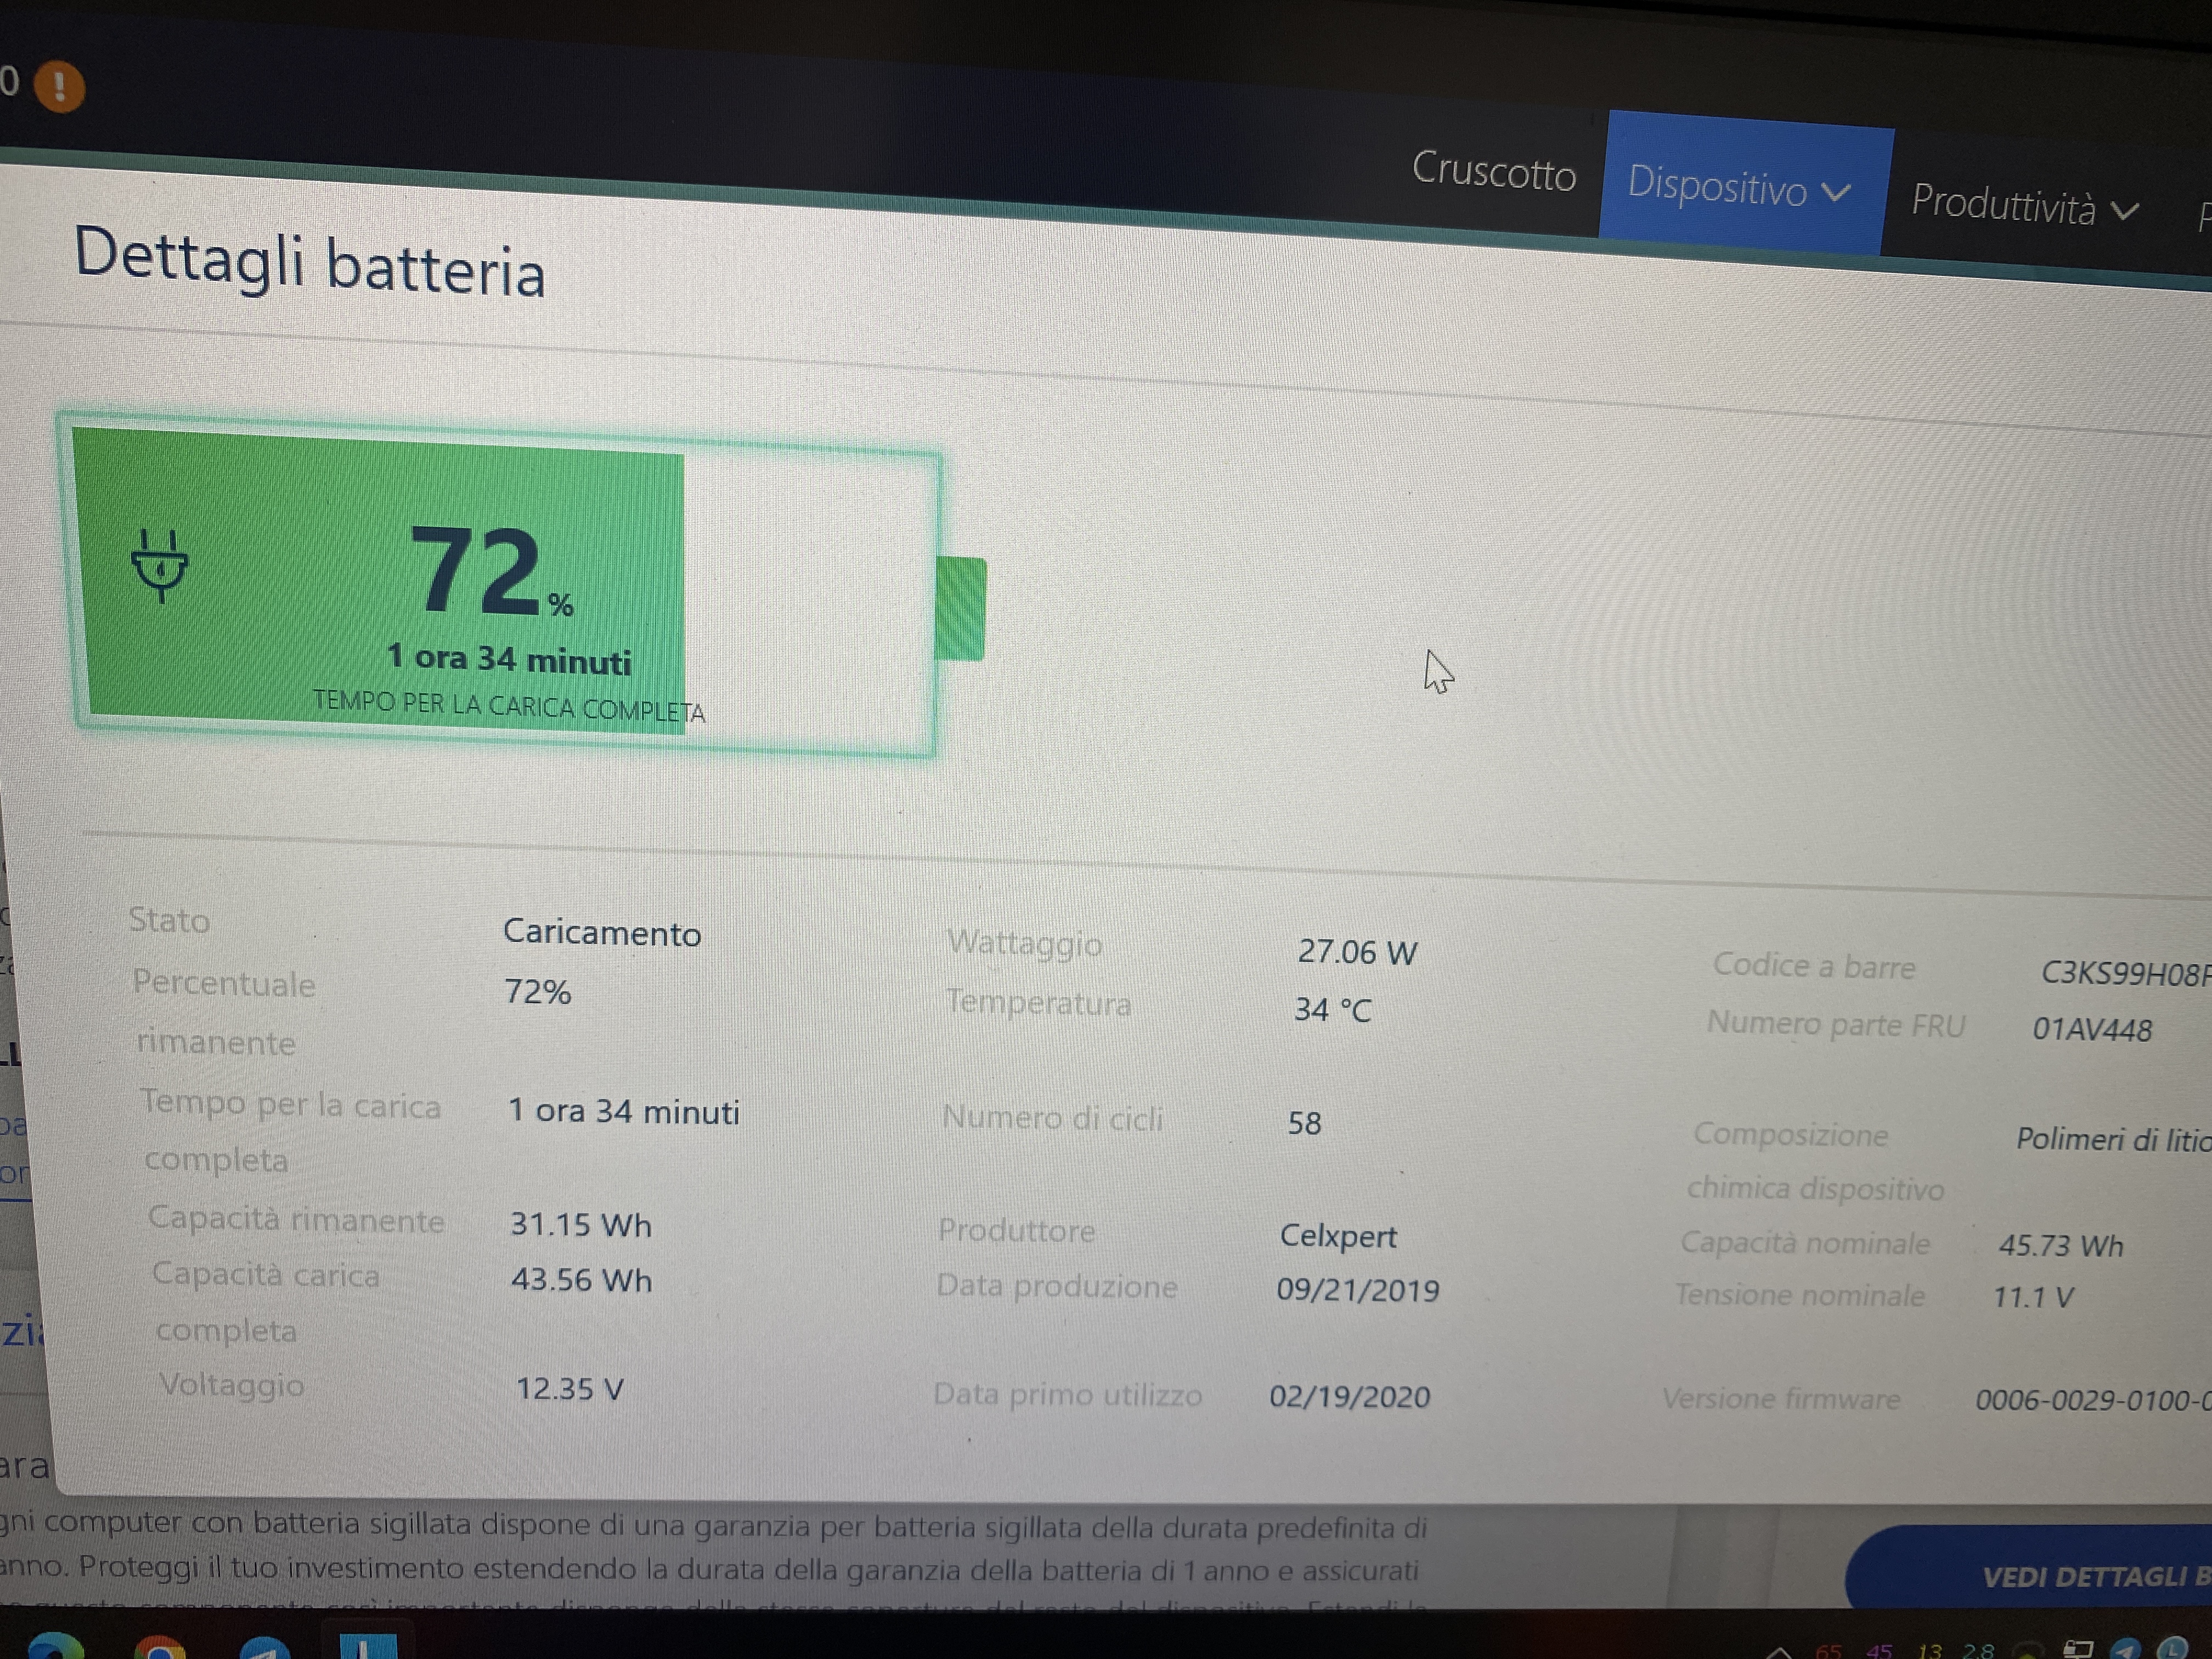Click the charging plug icon in battery

(x=160, y=565)
